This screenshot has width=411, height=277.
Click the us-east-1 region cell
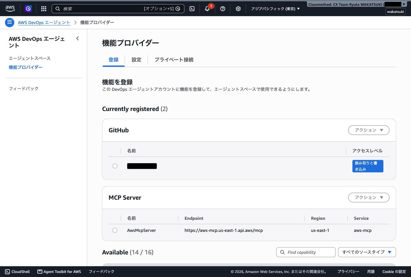(320, 230)
